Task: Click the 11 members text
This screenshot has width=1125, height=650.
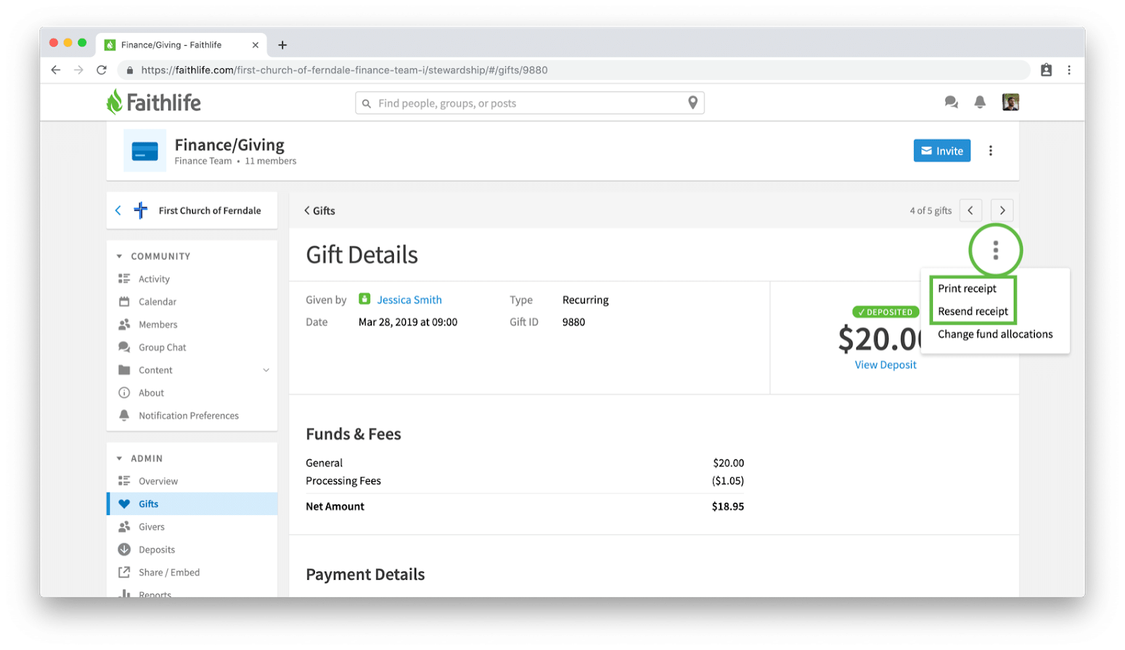Action: pyautogui.click(x=271, y=161)
